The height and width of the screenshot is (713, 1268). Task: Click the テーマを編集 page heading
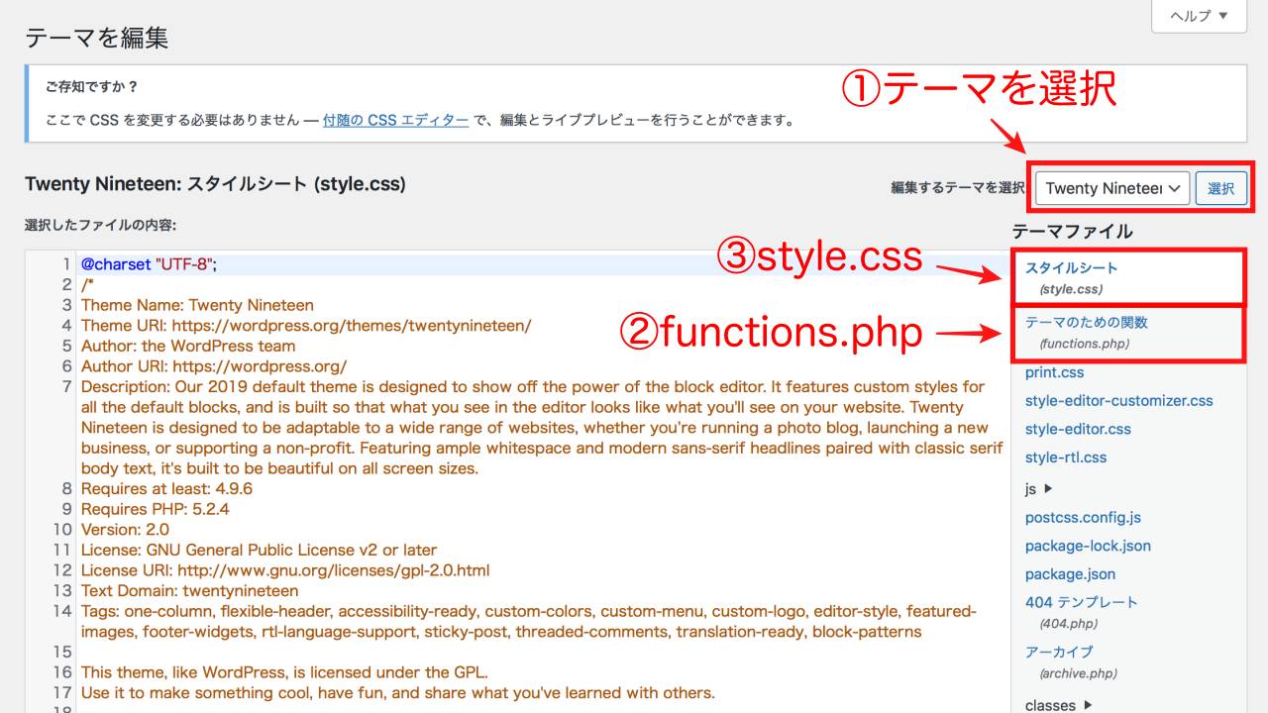point(97,38)
